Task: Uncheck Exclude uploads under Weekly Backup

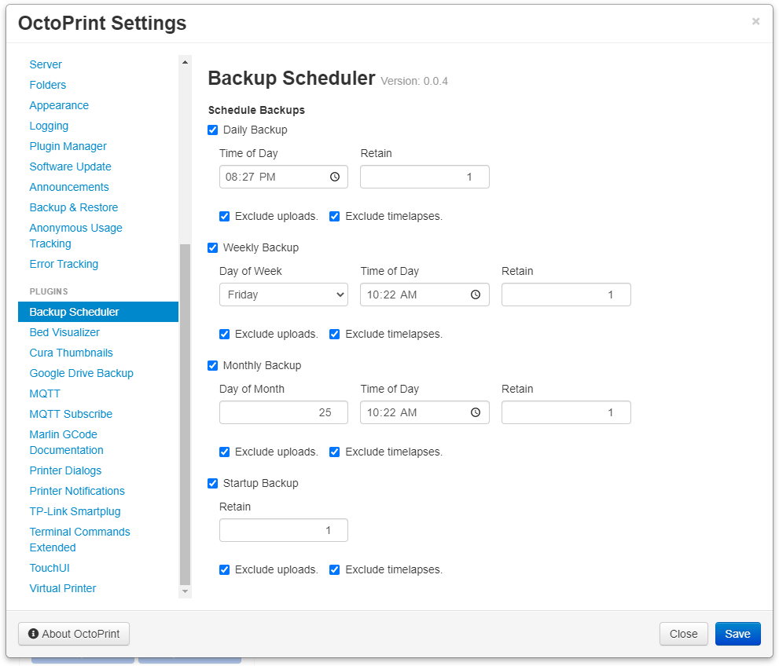Action: pos(225,334)
